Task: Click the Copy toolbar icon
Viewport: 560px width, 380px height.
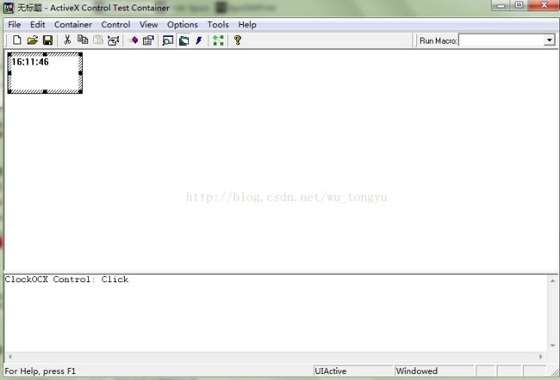Action: click(83, 40)
